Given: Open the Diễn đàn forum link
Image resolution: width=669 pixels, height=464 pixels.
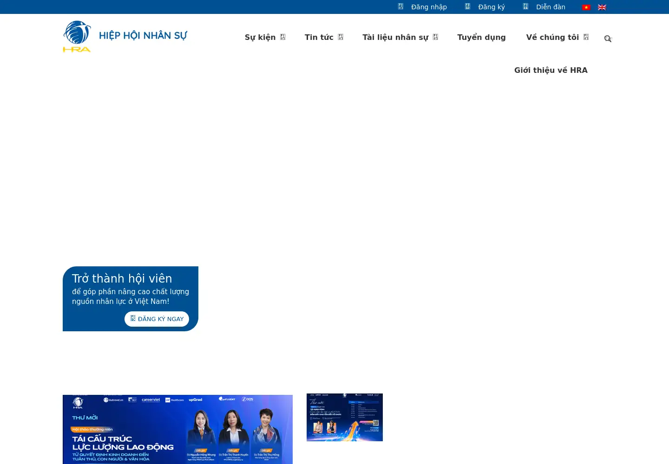Looking at the screenshot, I should click(x=551, y=7).
